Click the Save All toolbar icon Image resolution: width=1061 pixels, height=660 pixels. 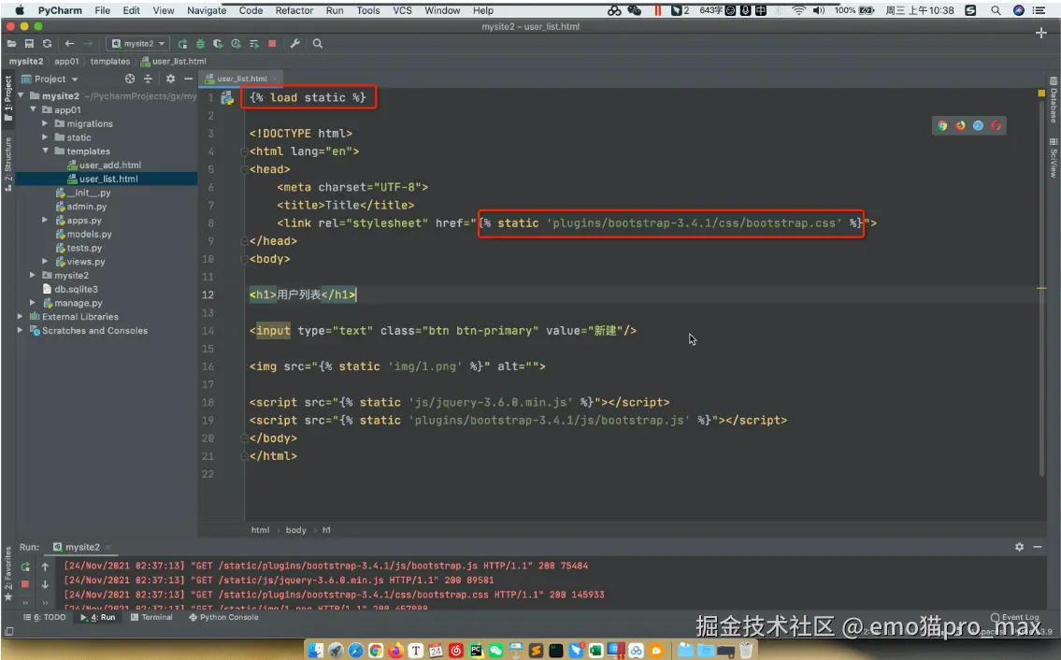click(x=29, y=43)
